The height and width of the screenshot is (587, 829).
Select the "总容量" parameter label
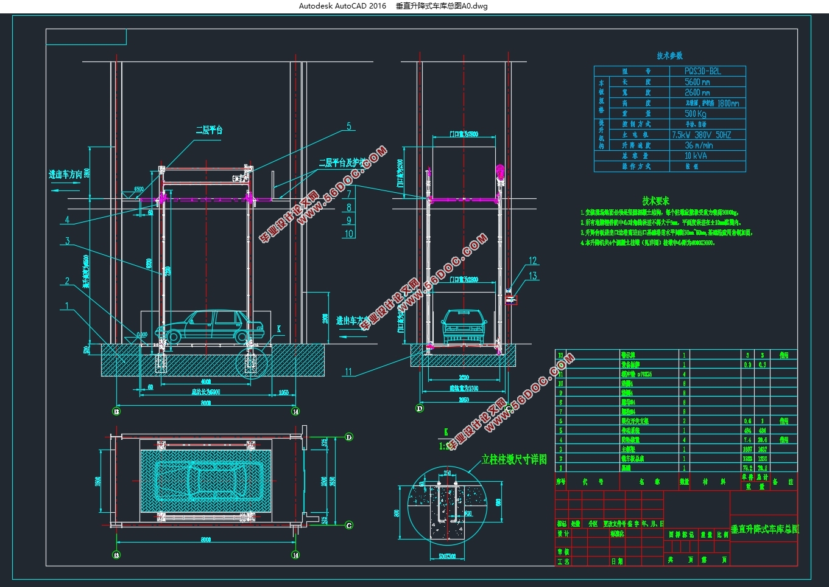[x=636, y=156]
